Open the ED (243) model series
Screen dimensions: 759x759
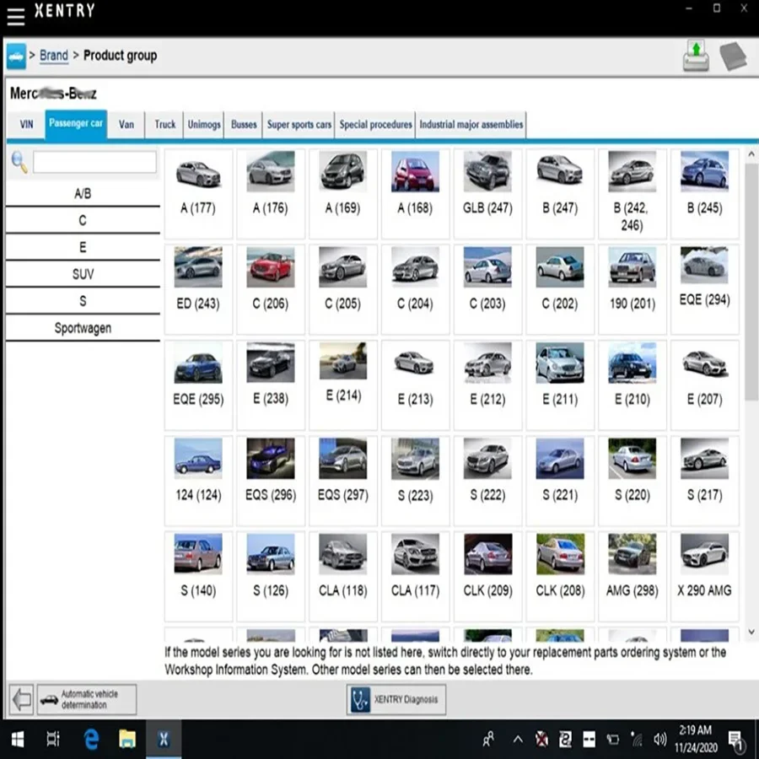[198, 289]
